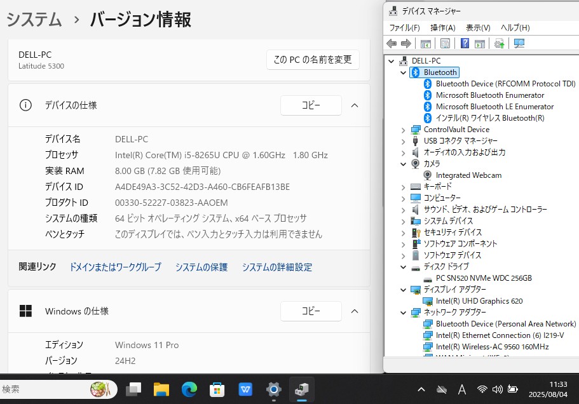The image size is (579, 404).
Task: Select Microsoft Bluetooth Enumerator device
Action: pyautogui.click(x=489, y=95)
